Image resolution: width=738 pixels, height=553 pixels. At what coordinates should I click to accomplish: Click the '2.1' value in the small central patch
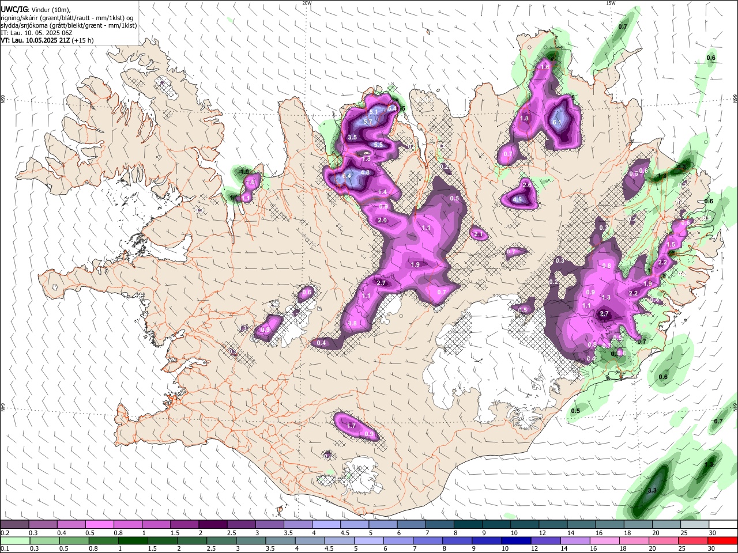point(478,234)
